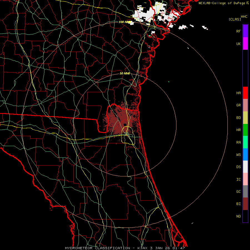
Task: Click the BD legend label
Action: (x=238, y=118)
